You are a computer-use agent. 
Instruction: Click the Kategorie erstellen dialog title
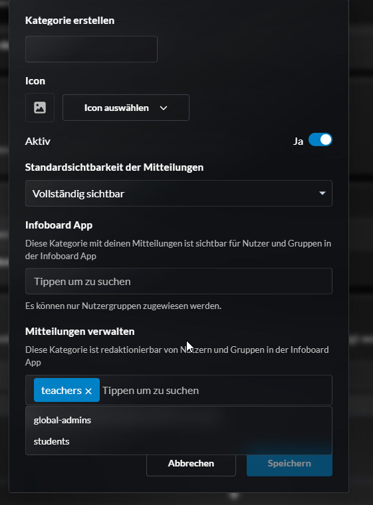click(70, 21)
